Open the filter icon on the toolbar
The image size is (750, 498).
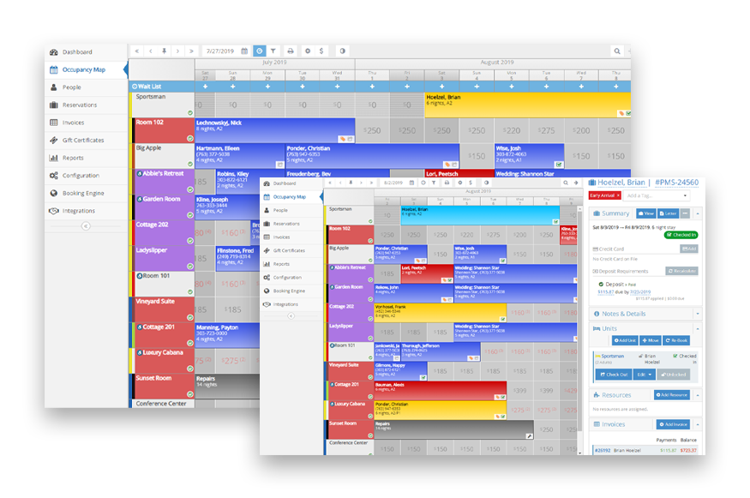click(x=273, y=51)
